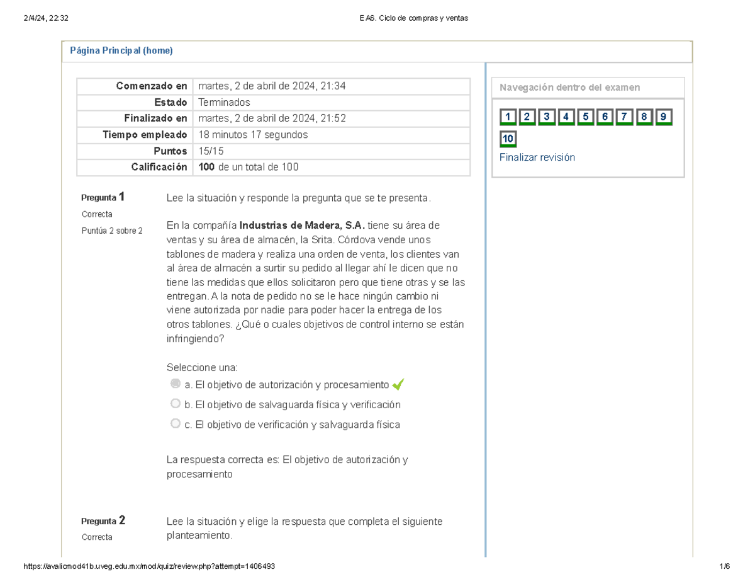Select option a autorización y procesamiento

pos(176,384)
